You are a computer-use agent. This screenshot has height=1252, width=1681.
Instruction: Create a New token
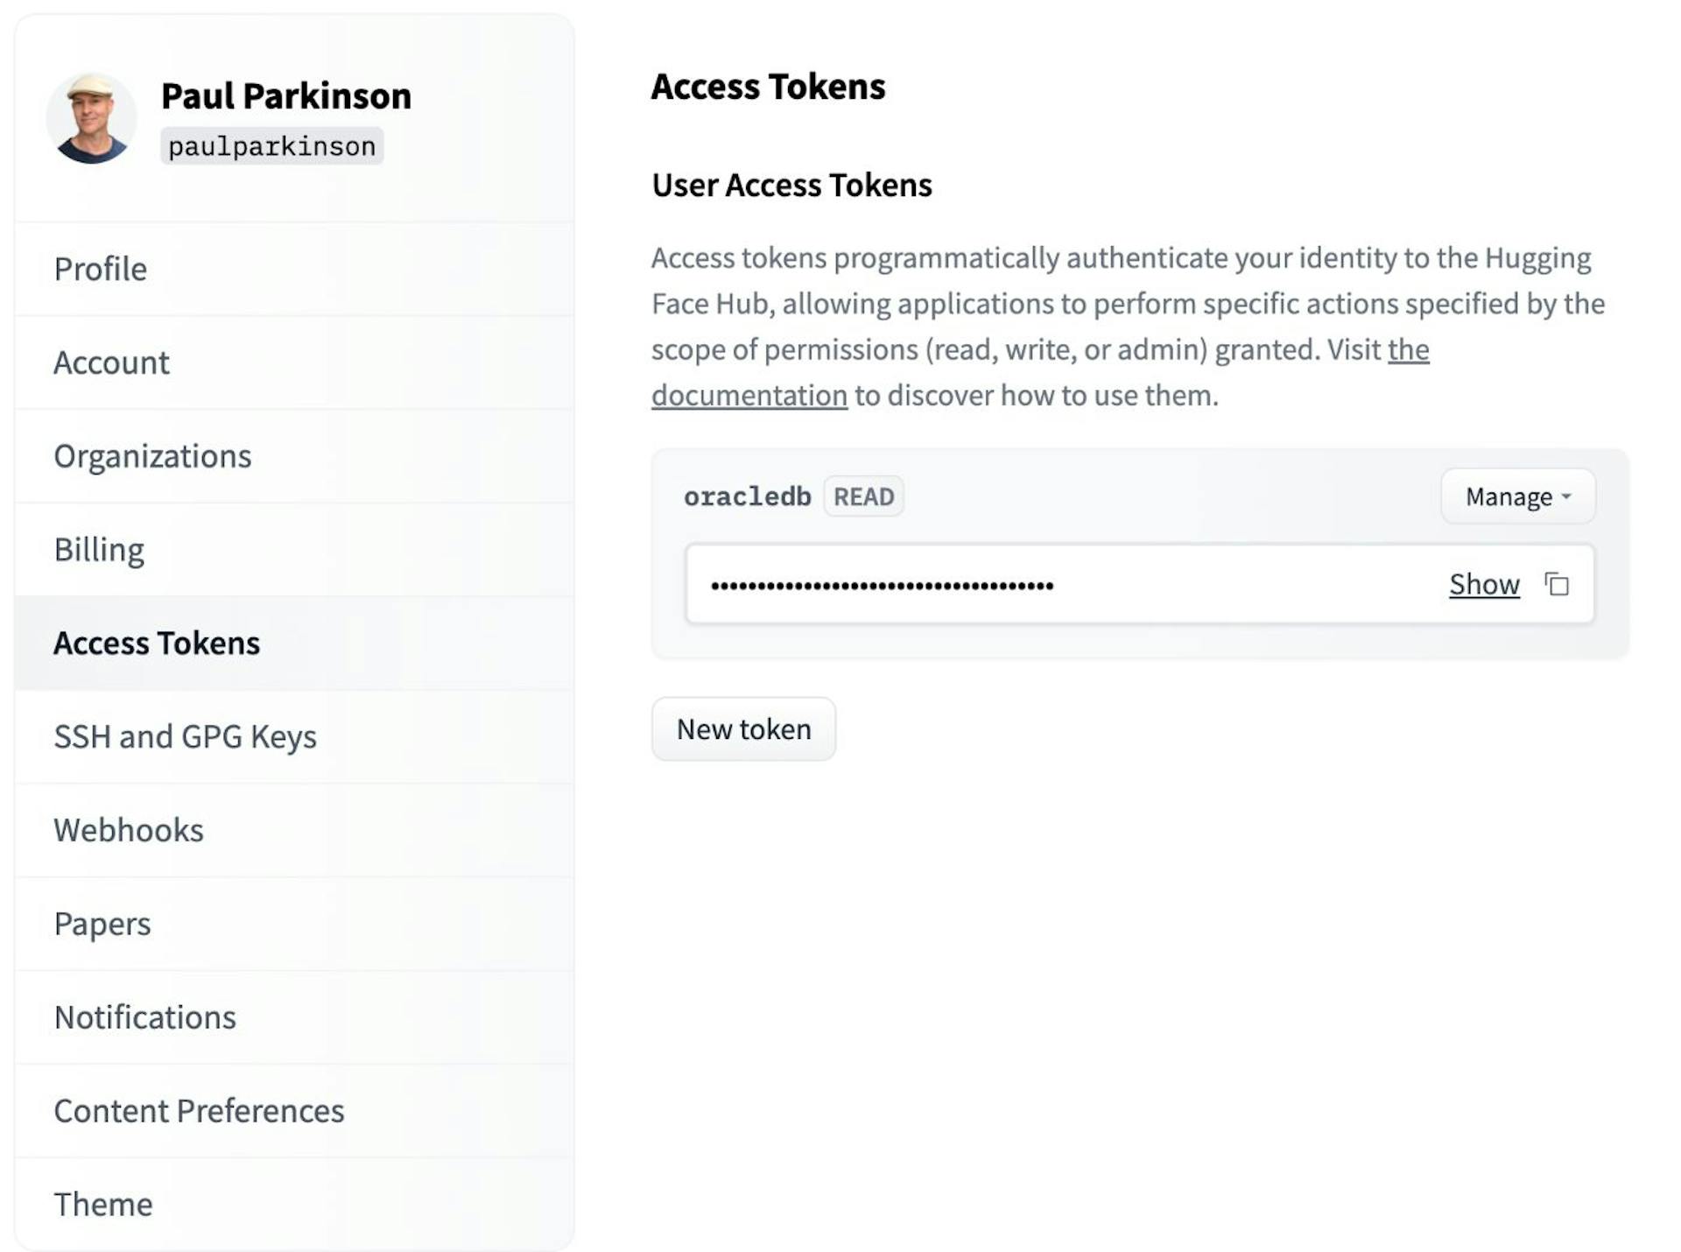tap(743, 729)
